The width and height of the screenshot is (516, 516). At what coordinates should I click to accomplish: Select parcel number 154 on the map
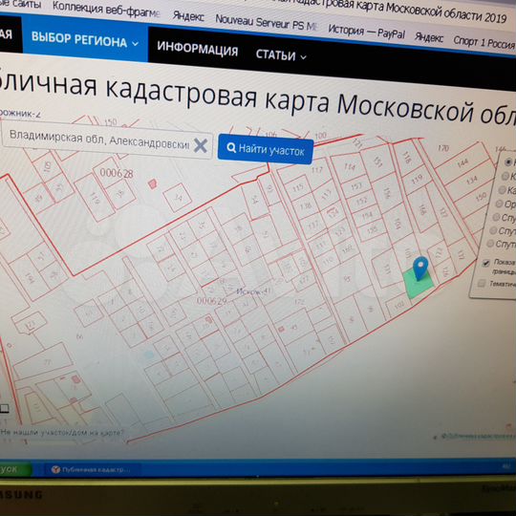(x=367, y=216)
